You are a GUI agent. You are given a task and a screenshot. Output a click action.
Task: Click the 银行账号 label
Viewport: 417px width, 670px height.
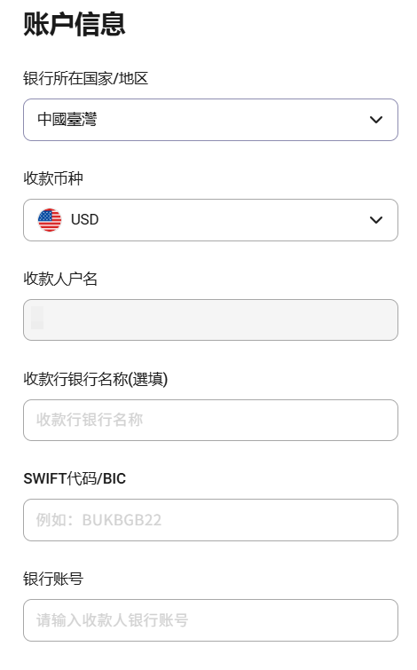[x=53, y=579]
